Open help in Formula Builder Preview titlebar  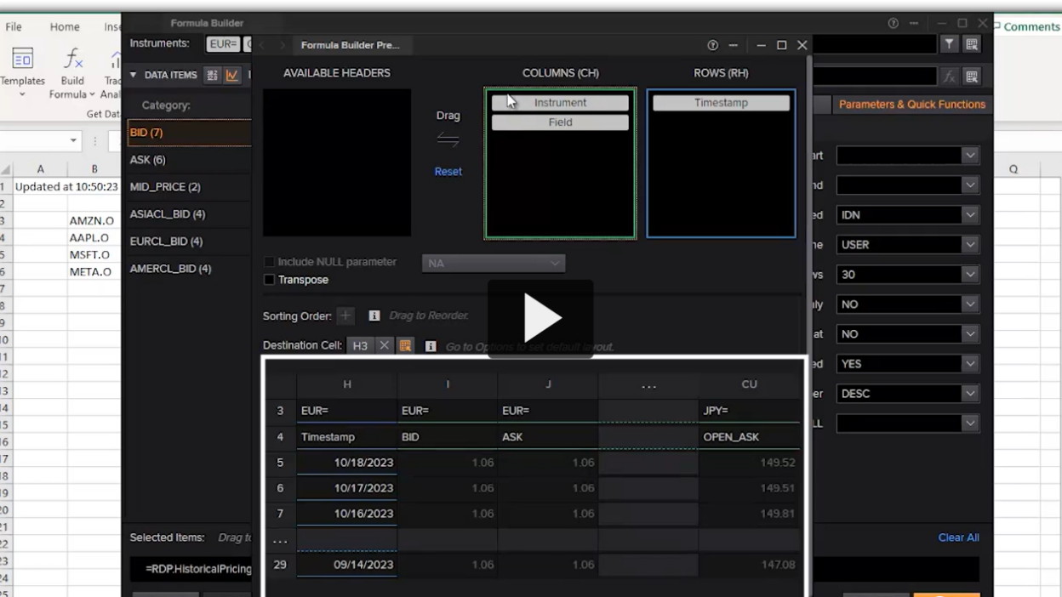click(712, 45)
